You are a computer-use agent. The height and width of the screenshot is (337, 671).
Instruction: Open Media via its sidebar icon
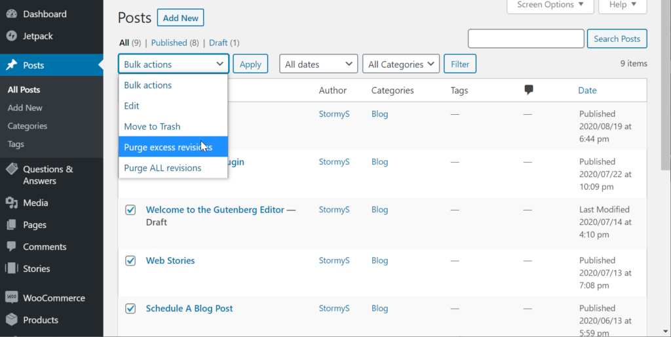pos(11,203)
